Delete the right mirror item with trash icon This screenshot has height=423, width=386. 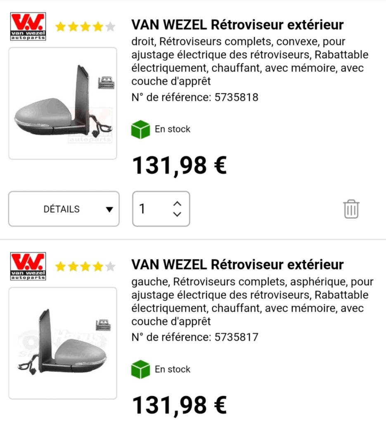tap(351, 209)
